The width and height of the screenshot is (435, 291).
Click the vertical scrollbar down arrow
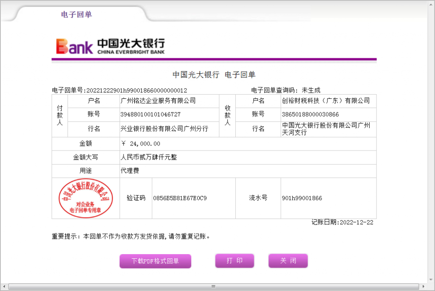point(431,280)
